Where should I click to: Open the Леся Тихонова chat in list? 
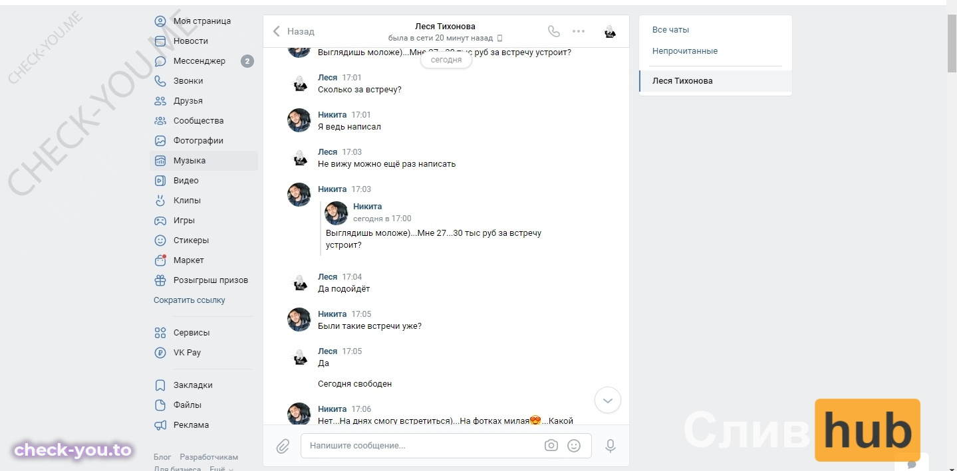716,81
